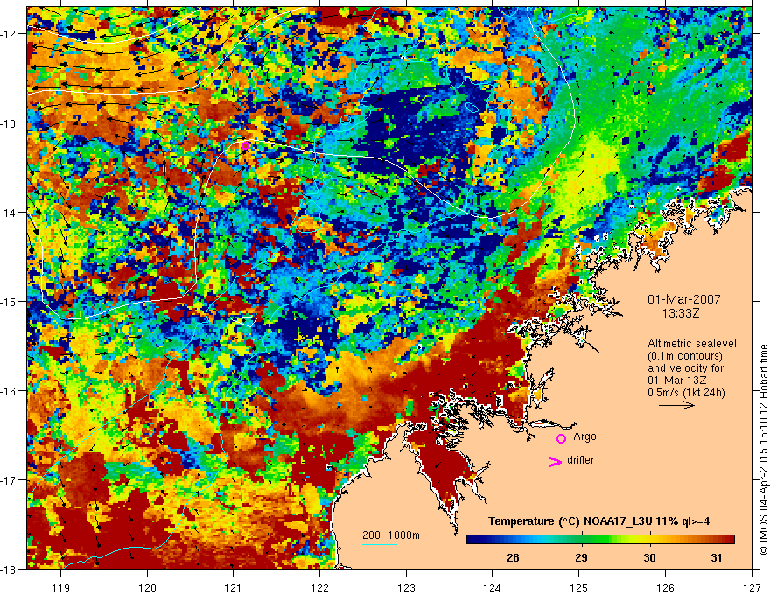Click latitude axis label -18
The height and width of the screenshot is (595, 770).
tap(10, 570)
